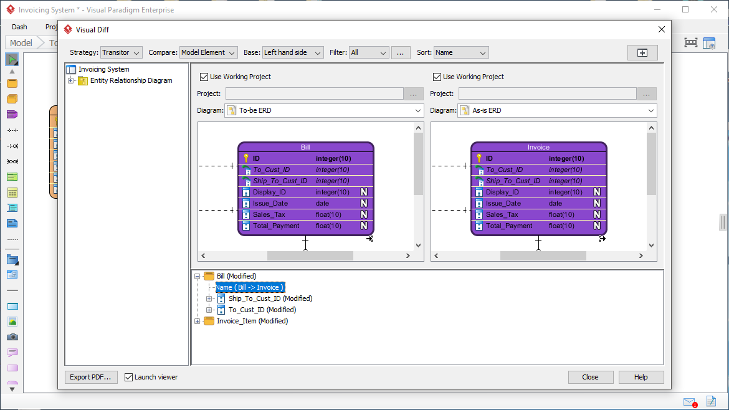Select the many-to-many relationship connector tool
729x410 pixels.
[x=12, y=161]
